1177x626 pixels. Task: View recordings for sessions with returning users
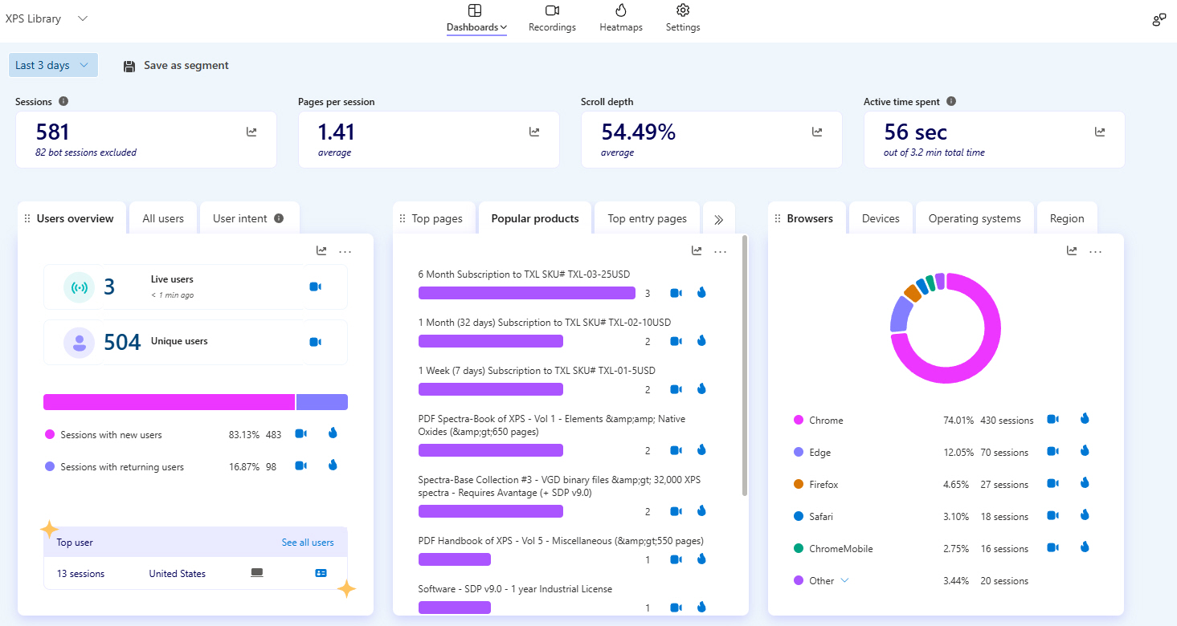point(300,465)
